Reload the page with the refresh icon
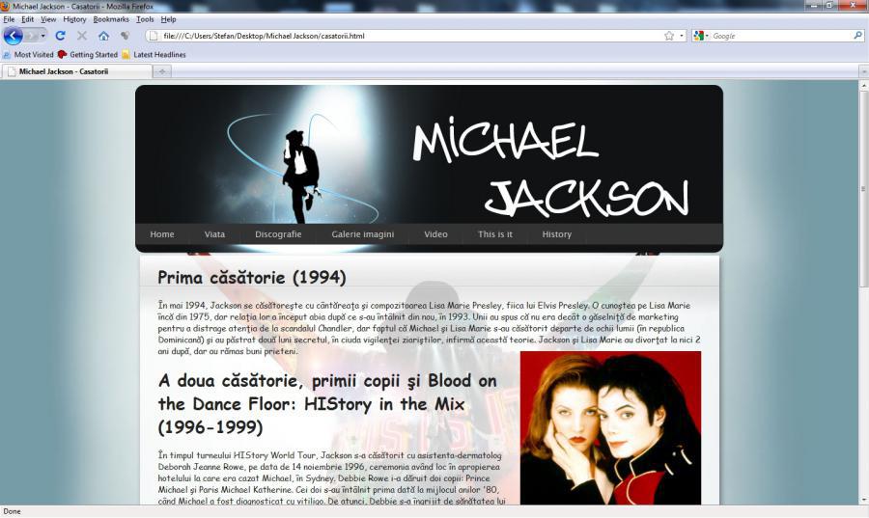The width and height of the screenshot is (869, 518). click(60, 36)
